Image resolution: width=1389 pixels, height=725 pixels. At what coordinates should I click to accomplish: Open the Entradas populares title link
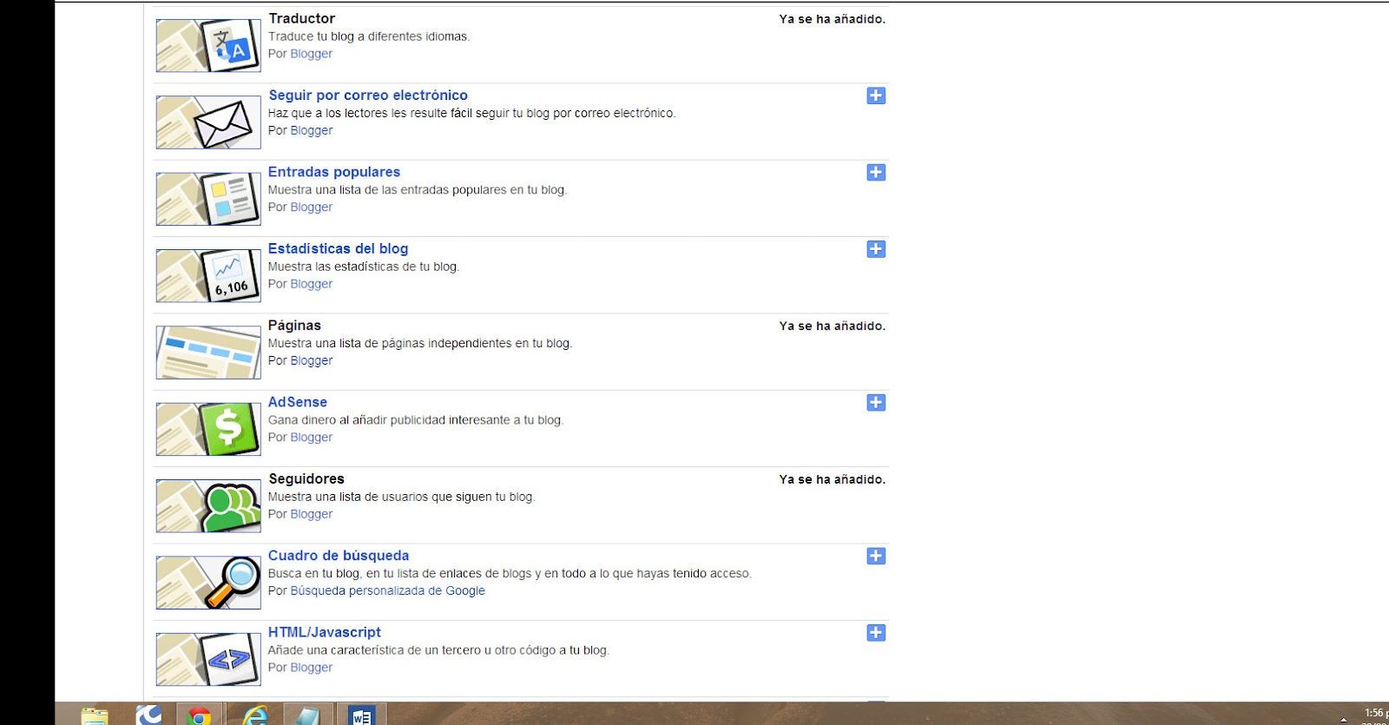click(334, 172)
